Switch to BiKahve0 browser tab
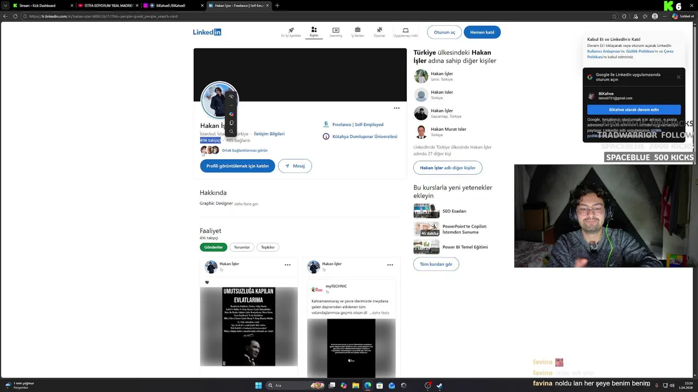698x392 pixels. [173, 5]
